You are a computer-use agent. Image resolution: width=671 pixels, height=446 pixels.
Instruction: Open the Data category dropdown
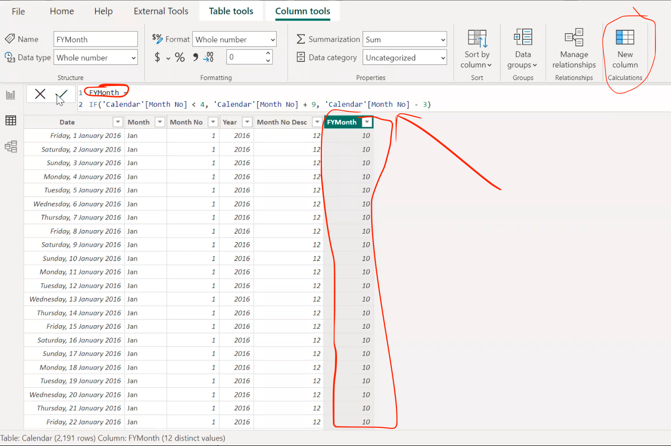click(405, 57)
